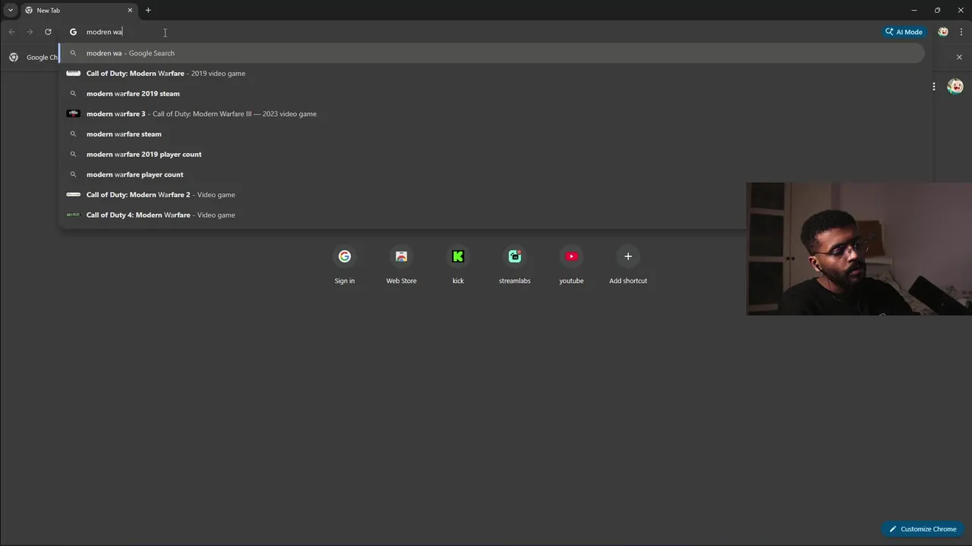Minimize the Chrome window
This screenshot has width=972, height=546.
914,10
